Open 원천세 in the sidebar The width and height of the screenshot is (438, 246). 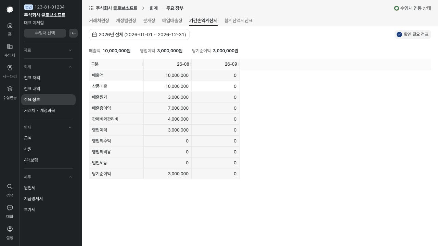click(x=48, y=188)
